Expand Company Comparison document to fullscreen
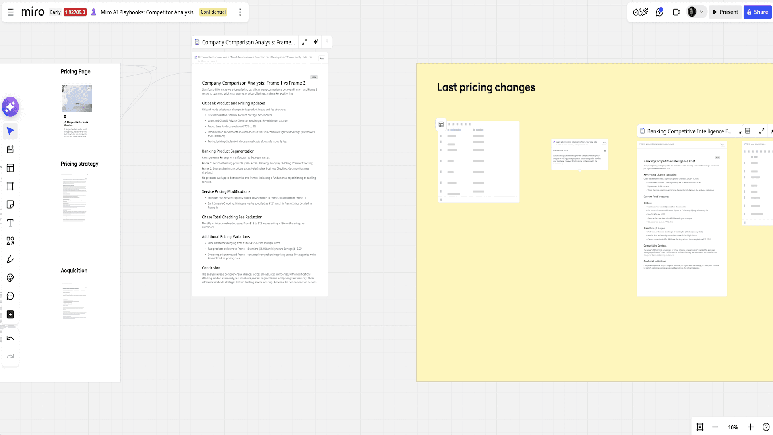This screenshot has height=435, width=773. pyautogui.click(x=304, y=42)
